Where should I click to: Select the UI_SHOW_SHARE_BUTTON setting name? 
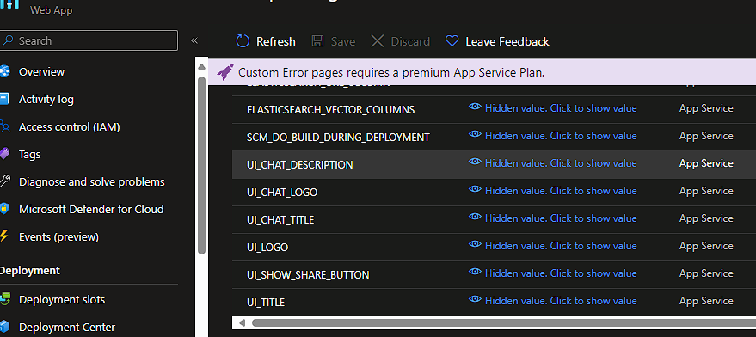click(x=308, y=275)
